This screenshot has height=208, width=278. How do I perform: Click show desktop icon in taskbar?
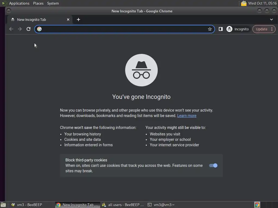(3, 205)
